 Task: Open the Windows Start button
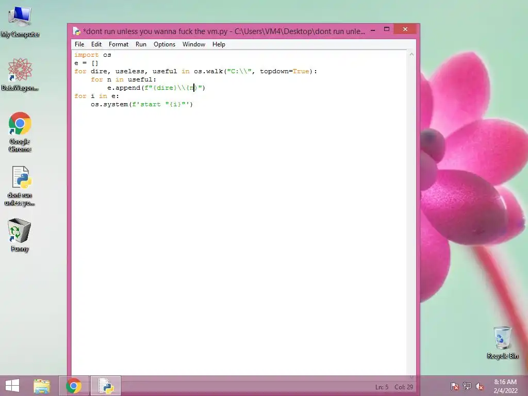tap(12, 386)
